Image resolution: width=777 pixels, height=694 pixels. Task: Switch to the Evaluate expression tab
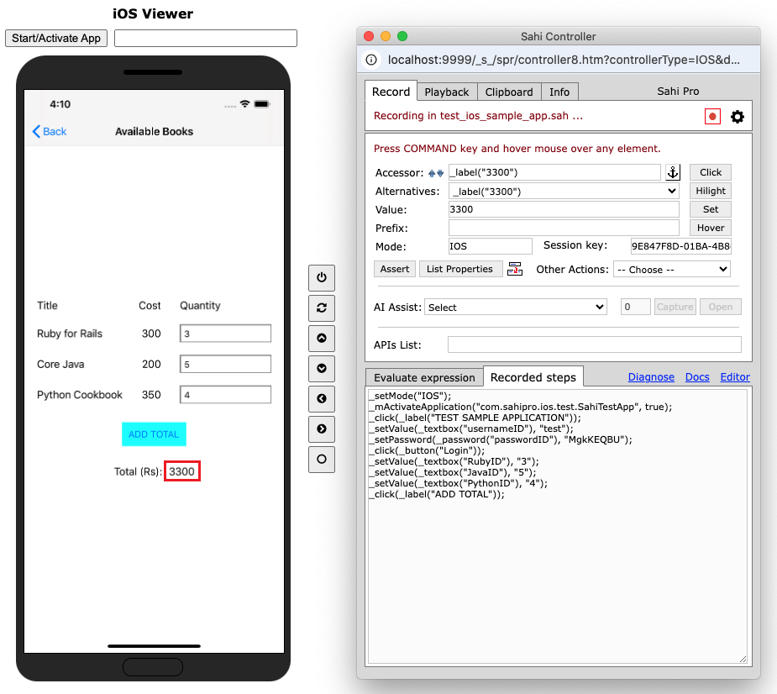[424, 377]
